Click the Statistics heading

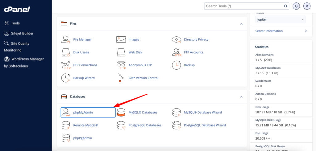(262, 47)
